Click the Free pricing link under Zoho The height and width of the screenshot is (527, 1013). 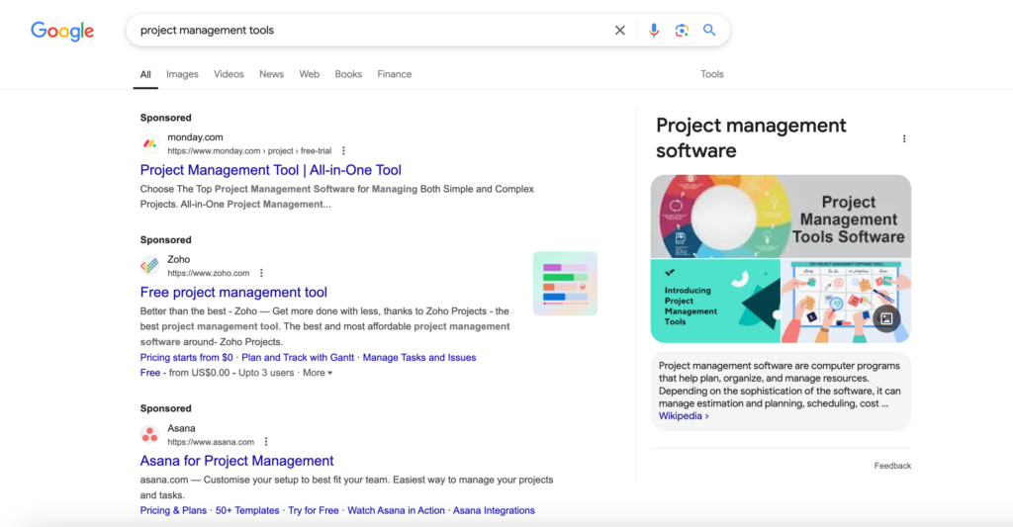tap(150, 373)
